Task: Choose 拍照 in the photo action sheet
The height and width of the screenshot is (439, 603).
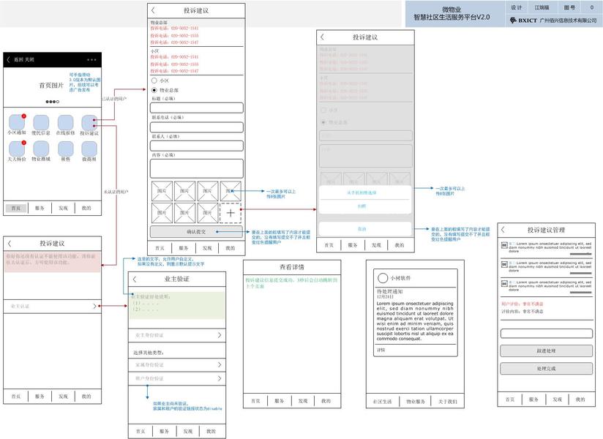Action: pos(365,206)
